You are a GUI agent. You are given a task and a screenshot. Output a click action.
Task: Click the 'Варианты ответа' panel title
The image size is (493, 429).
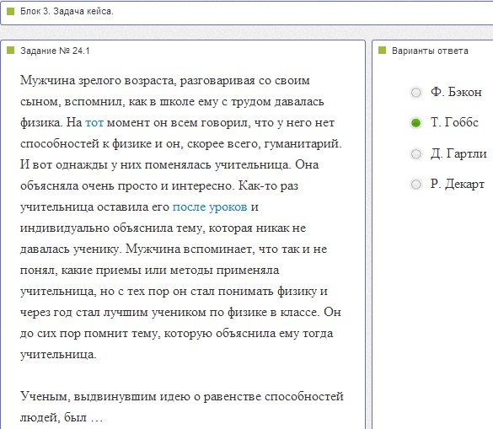[430, 51]
